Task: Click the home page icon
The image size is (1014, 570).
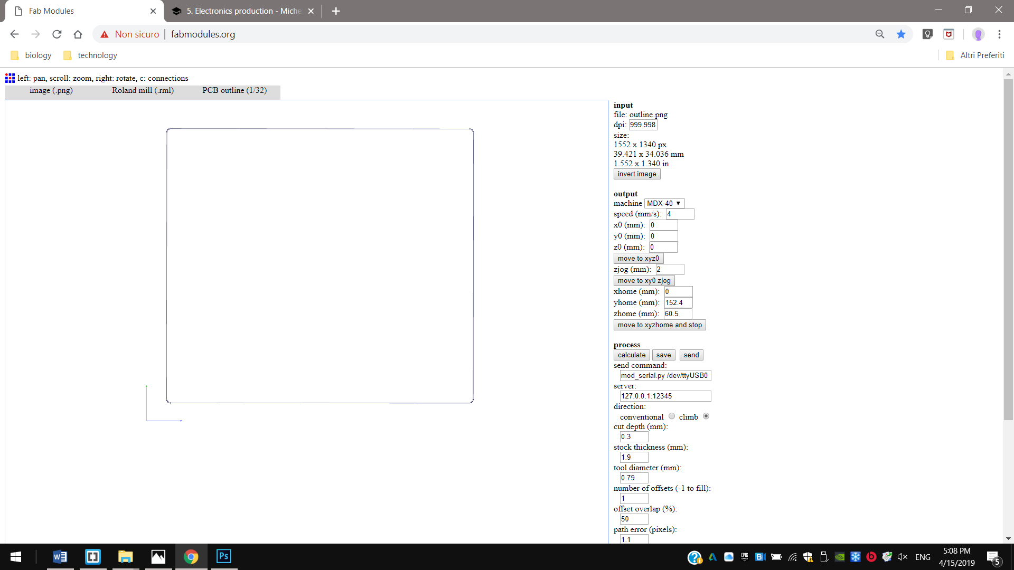Action: [78, 34]
